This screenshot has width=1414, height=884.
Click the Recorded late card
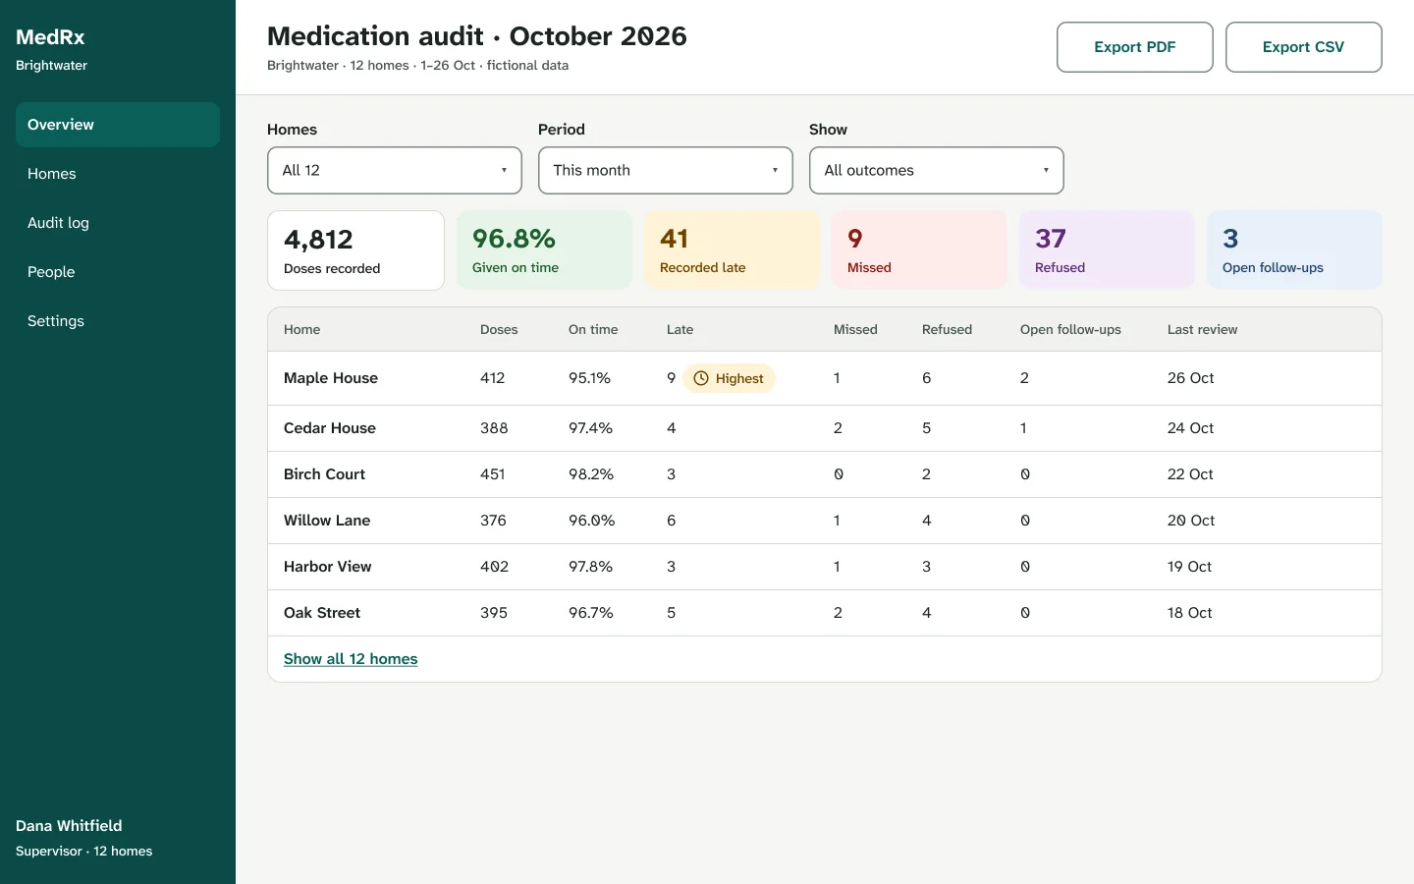point(732,250)
